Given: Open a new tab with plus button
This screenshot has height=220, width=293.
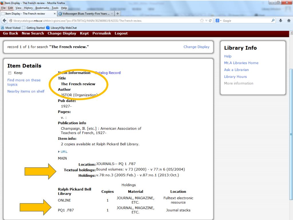Looking at the screenshot, I should (118, 13).
